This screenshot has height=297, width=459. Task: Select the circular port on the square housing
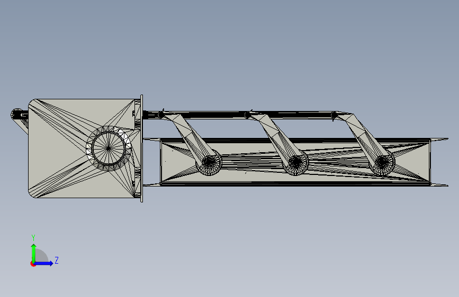[109, 148]
